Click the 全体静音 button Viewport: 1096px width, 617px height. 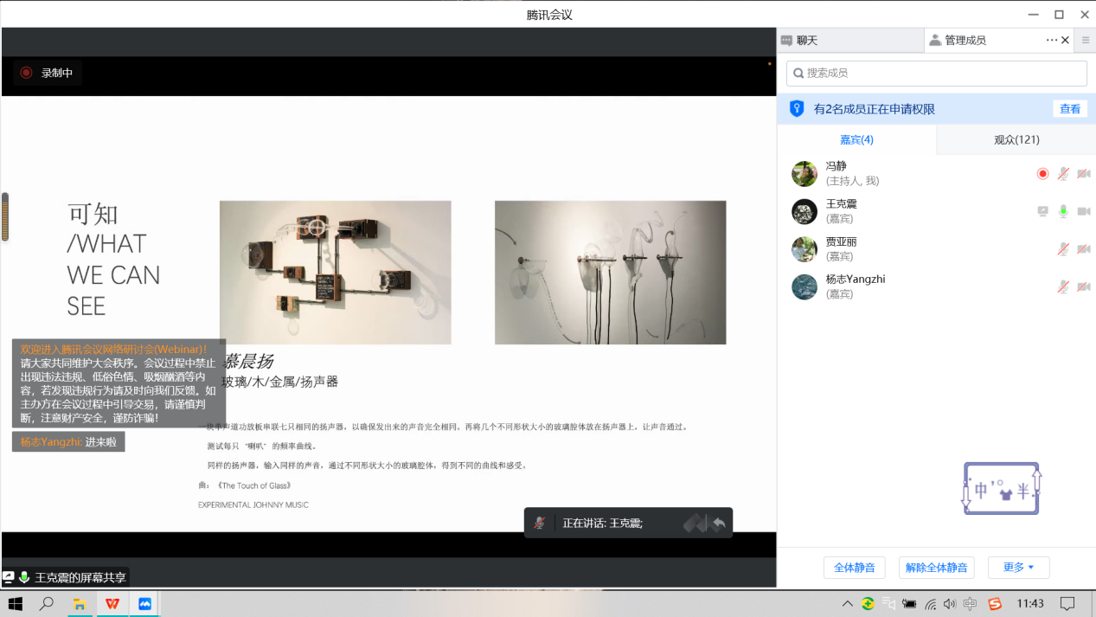854,568
